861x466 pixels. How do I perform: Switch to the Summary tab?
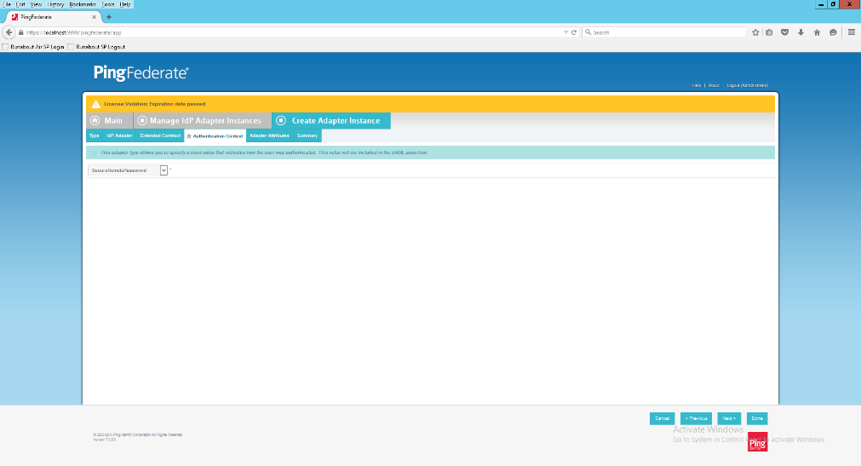[307, 135]
